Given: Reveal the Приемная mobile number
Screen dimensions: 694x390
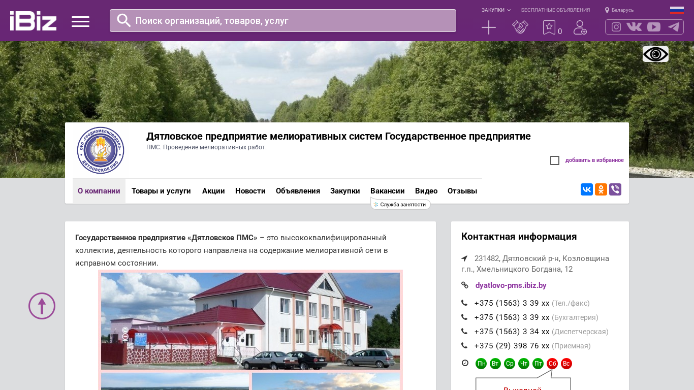Looking at the screenshot, I should 512,346.
